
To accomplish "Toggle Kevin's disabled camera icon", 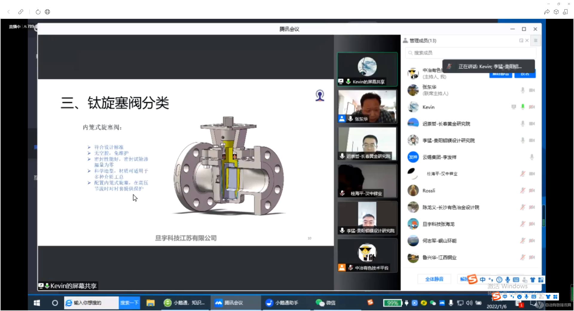I will 532,107.
